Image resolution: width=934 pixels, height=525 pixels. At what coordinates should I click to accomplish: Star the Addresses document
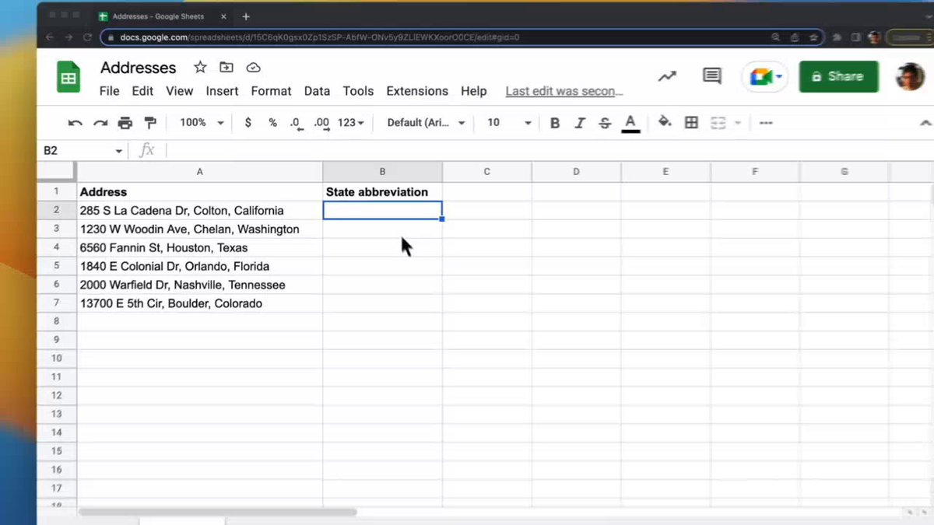pos(200,68)
